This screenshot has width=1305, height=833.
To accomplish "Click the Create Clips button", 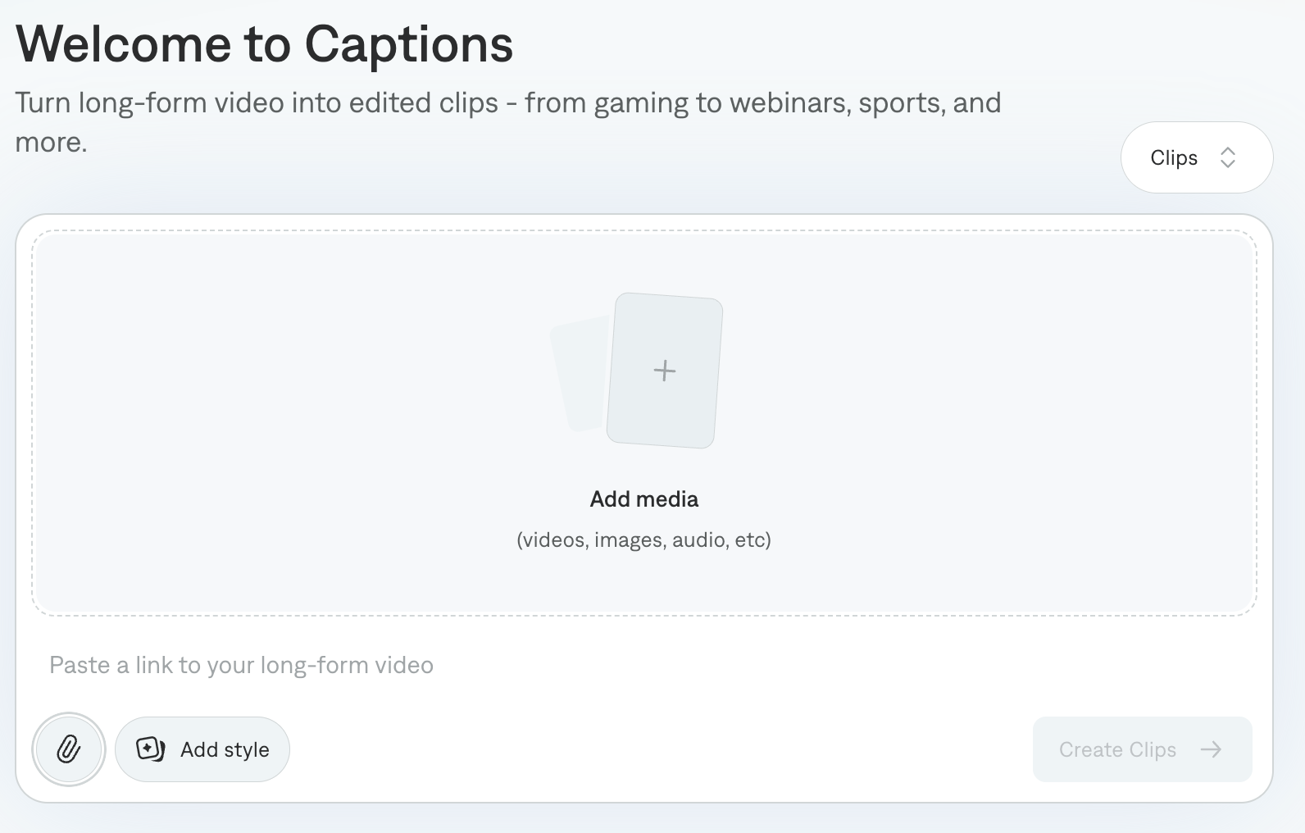I will [x=1143, y=749].
